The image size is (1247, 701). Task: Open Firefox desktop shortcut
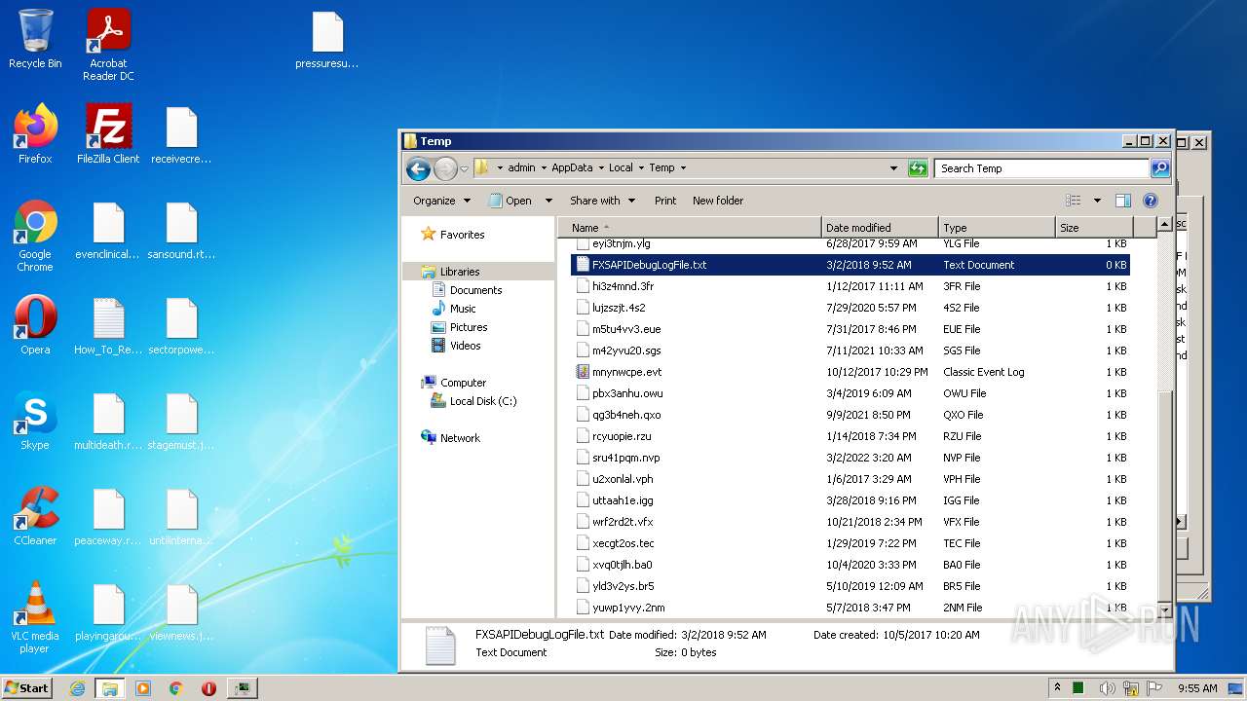(35, 134)
